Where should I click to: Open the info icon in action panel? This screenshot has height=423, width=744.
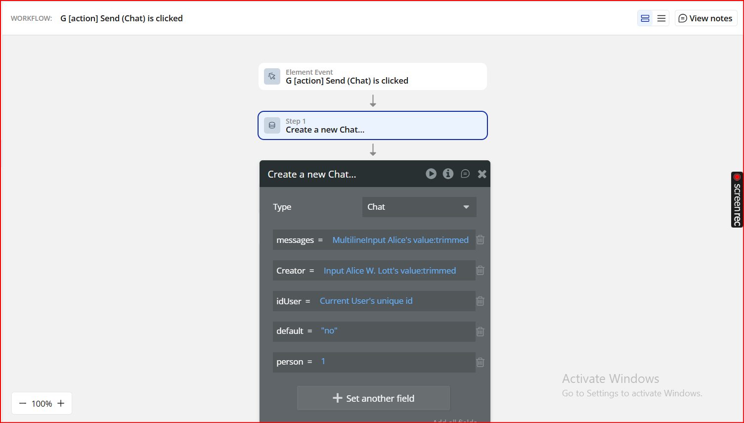(x=448, y=174)
